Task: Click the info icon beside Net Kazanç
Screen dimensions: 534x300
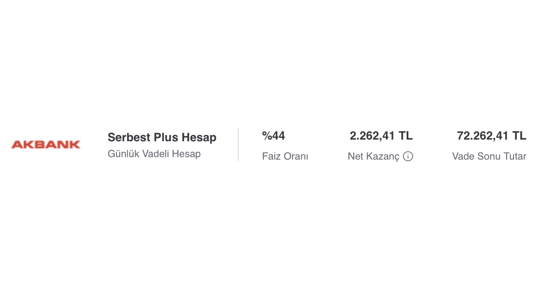Action: (408, 156)
